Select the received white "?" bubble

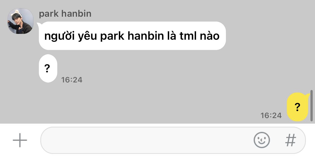pos(48,68)
